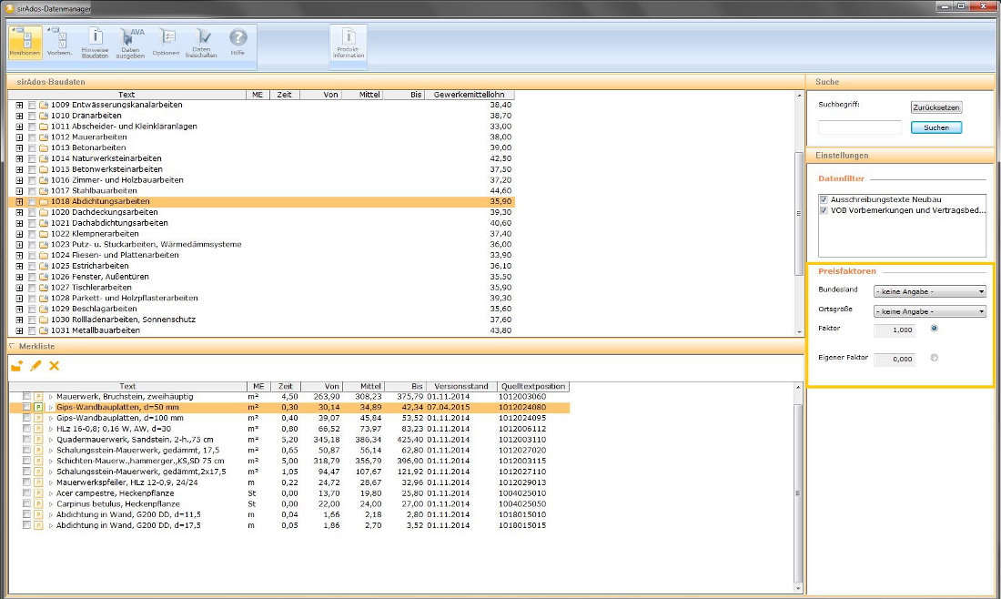
Task: Toggle the Ausschreibungstexte Neubau checkbox
Action: 824,198
